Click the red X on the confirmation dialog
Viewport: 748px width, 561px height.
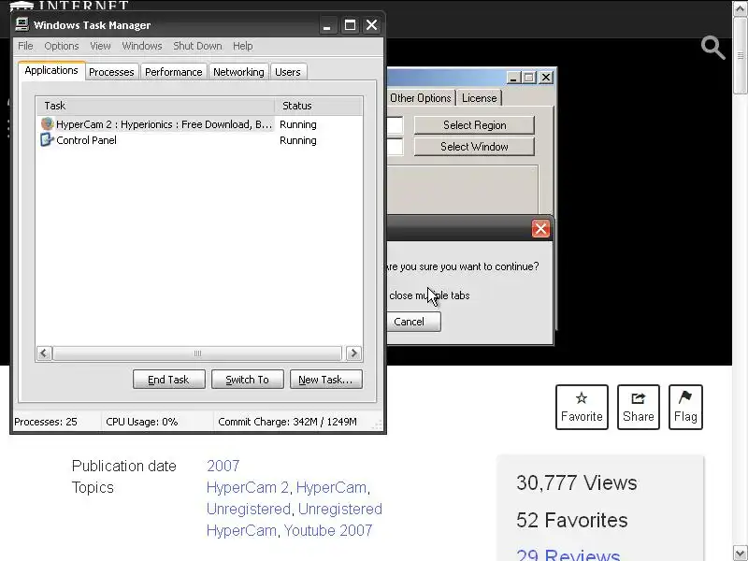point(540,228)
